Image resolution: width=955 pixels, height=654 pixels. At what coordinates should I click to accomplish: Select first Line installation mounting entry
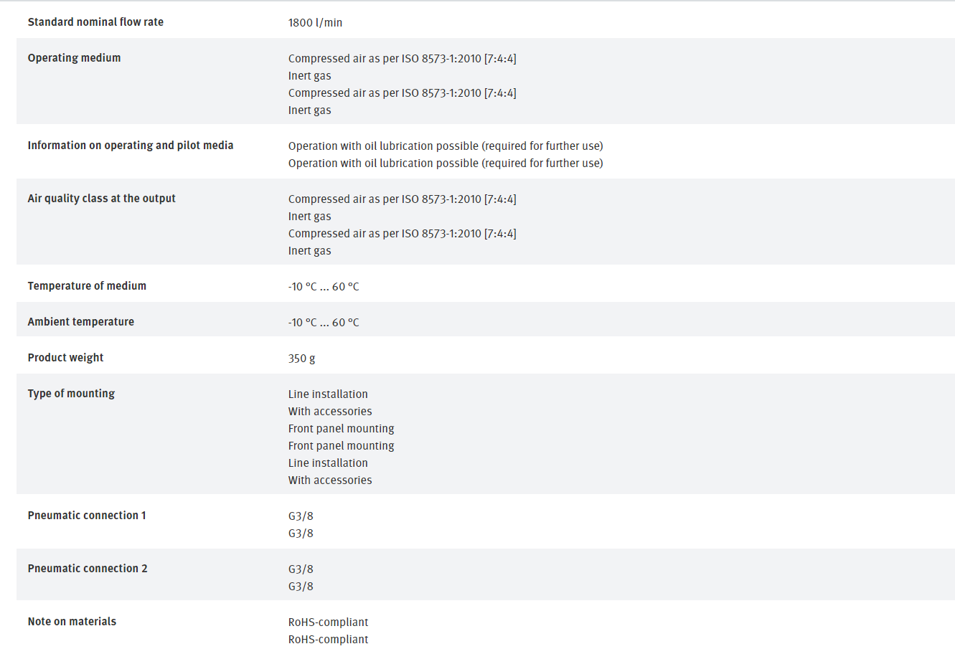(x=328, y=394)
